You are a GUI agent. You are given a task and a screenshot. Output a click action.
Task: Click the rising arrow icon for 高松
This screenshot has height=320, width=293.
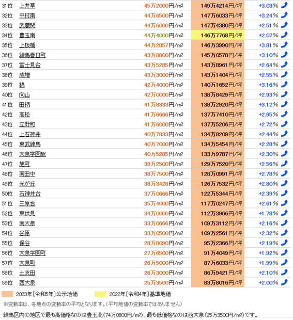point(284,114)
